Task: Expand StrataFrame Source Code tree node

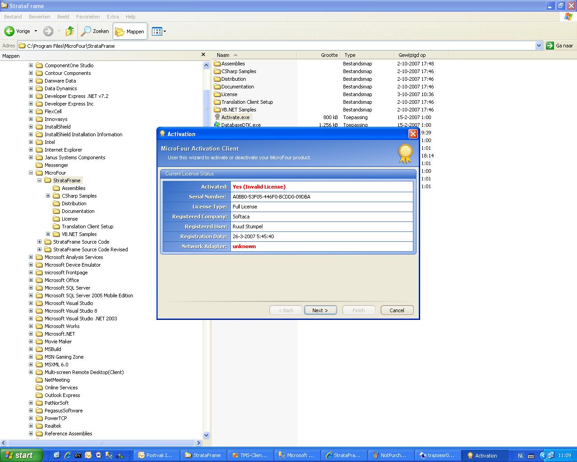Action: pos(40,242)
